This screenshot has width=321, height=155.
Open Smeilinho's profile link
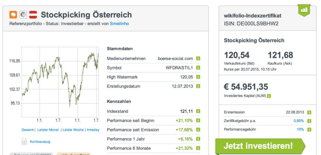119,23
